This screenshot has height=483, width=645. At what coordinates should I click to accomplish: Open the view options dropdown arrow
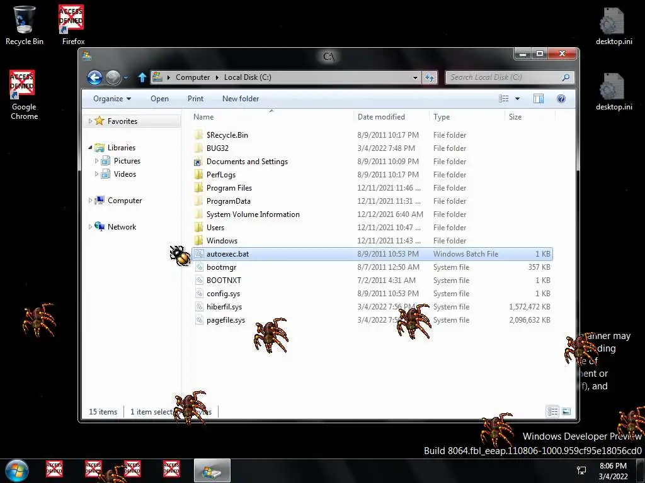click(518, 99)
